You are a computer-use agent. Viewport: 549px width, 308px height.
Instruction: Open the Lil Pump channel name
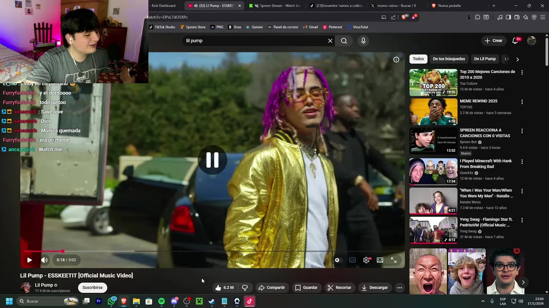tap(44, 285)
